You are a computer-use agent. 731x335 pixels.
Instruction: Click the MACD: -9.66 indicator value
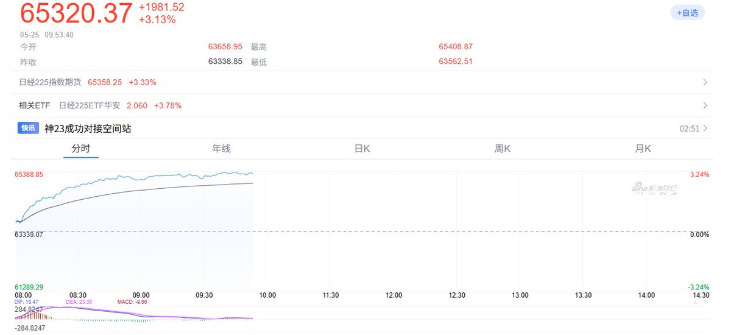pos(132,302)
